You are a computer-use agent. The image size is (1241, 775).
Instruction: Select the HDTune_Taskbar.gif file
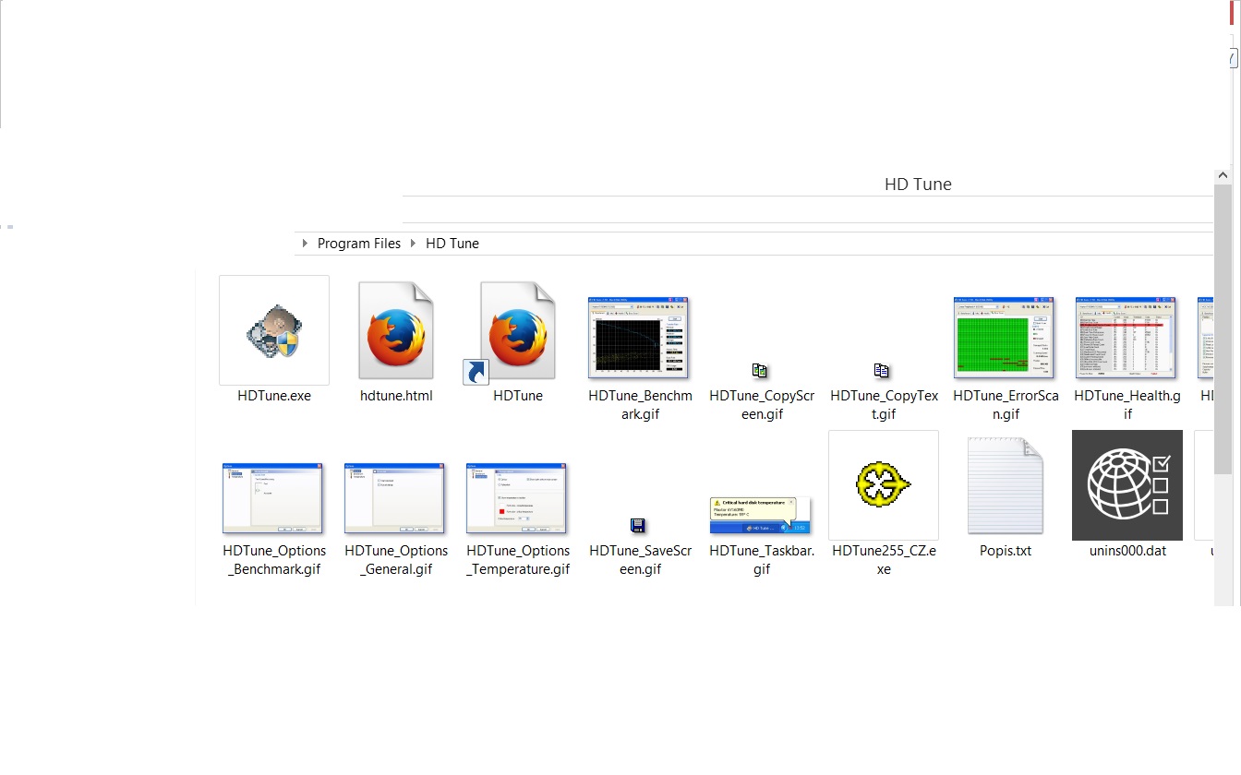coord(760,515)
